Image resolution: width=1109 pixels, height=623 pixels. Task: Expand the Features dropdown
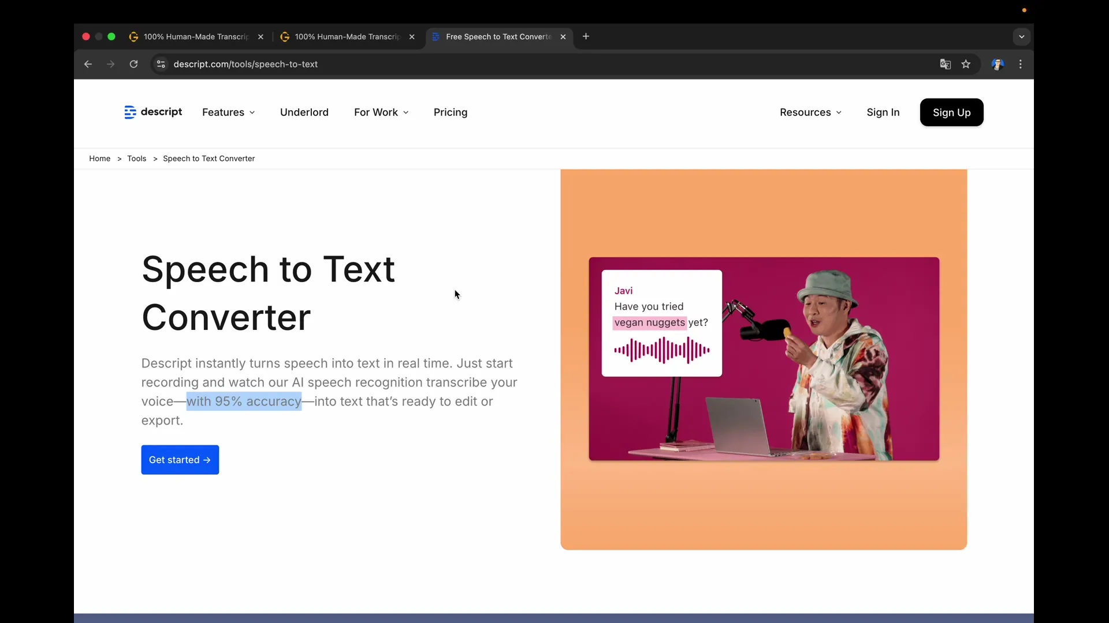tap(229, 112)
